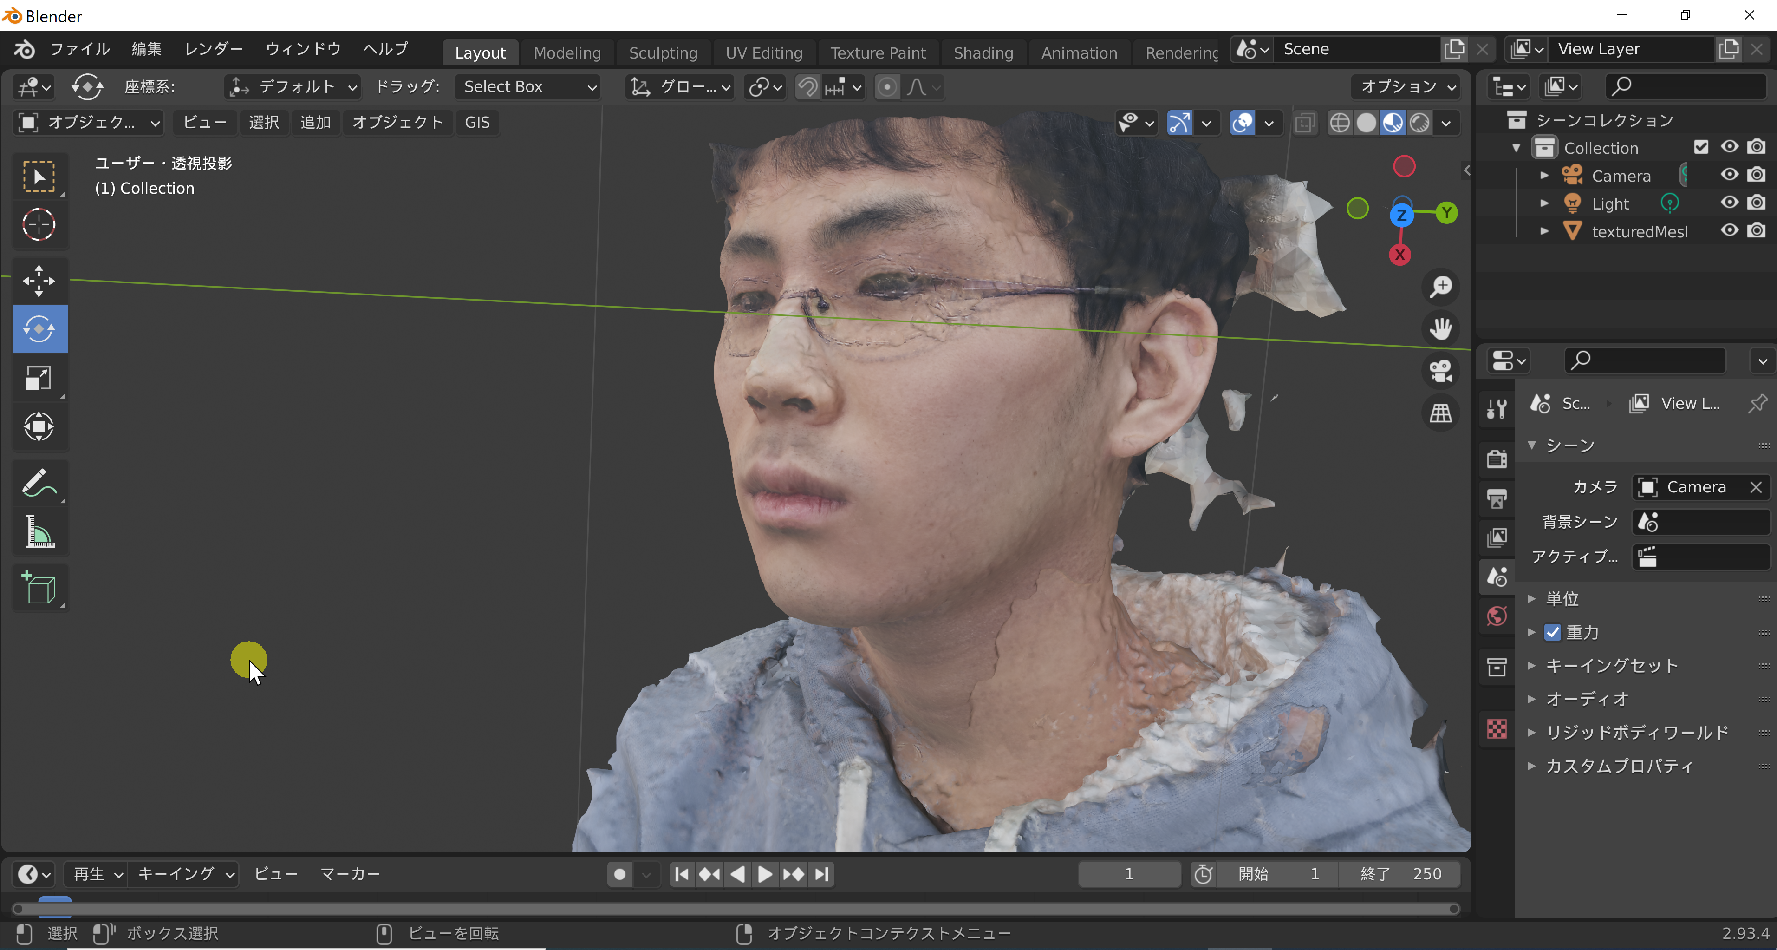Switch to the Modeling workspace tab

click(567, 53)
